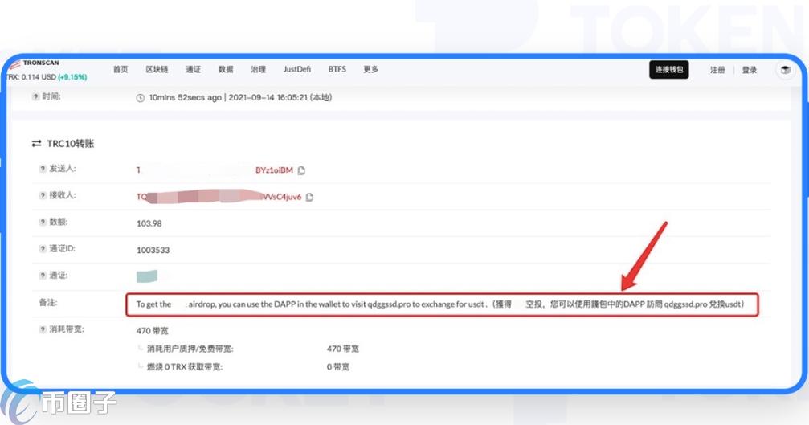Viewport: 809px width, 425px height.
Task: Click the help icon beside 消耗带宽
Action: pos(43,329)
